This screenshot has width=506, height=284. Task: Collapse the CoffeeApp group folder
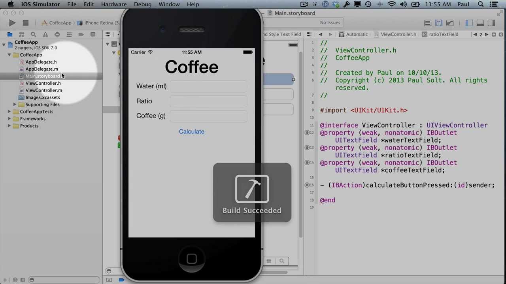pyautogui.click(x=9, y=55)
